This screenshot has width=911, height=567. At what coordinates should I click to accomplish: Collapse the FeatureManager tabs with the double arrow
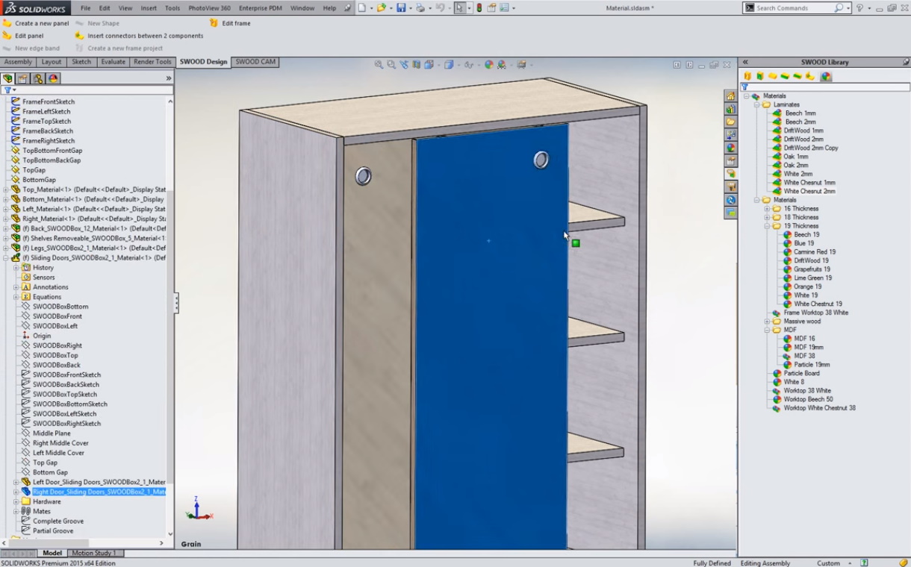pos(169,78)
